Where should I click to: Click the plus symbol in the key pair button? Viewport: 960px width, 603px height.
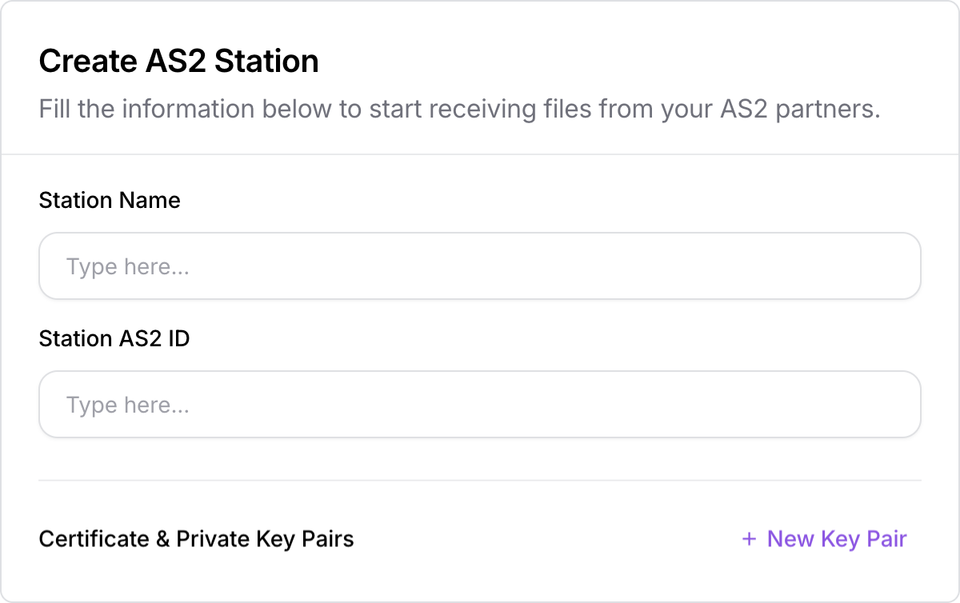pos(750,539)
